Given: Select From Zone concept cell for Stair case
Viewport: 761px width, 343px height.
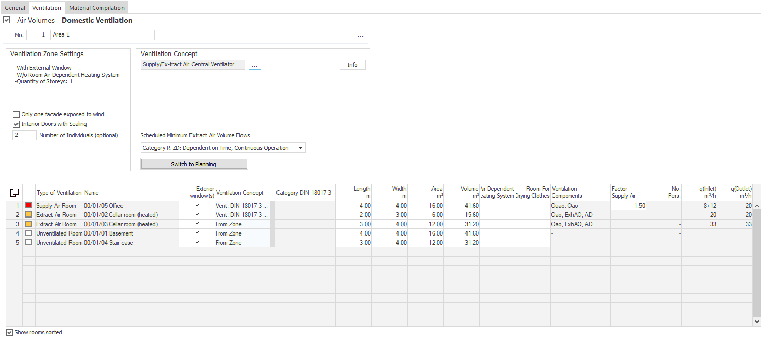Looking at the screenshot, I should coord(242,243).
